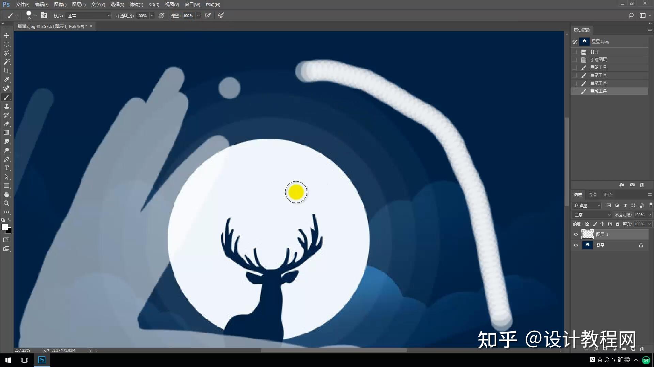This screenshot has width=654, height=367.
Task: Hide 图层 1 layer visibility
Action: coord(576,234)
